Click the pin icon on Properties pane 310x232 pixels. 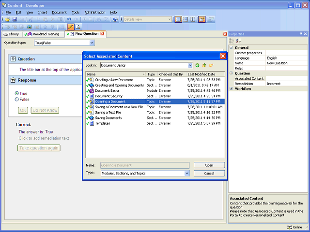pos(301,34)
